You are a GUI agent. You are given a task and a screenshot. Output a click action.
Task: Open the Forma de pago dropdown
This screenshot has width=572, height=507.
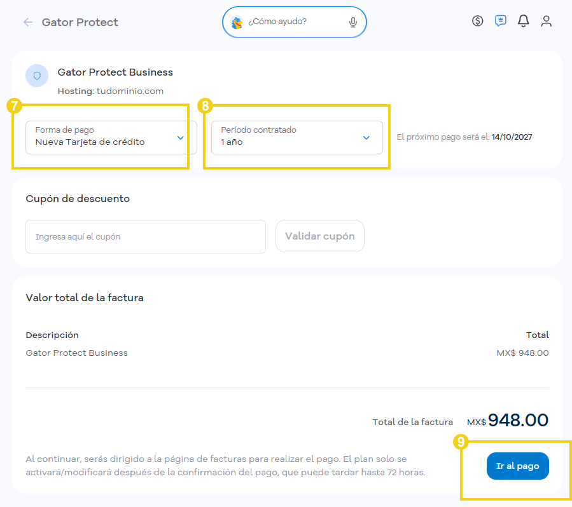point(111,137)
